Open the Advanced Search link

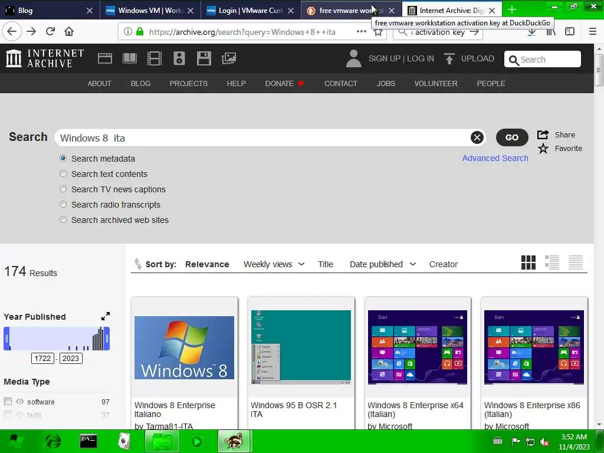tap(495, 158)
